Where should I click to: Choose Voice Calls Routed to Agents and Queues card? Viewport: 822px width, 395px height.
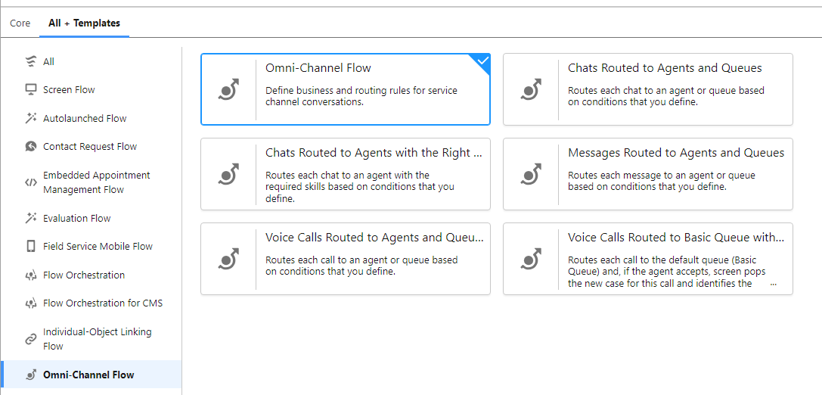click(346, 259)
